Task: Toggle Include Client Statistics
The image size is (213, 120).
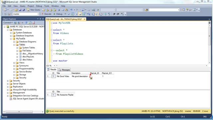Action: [x=89, y=14]
